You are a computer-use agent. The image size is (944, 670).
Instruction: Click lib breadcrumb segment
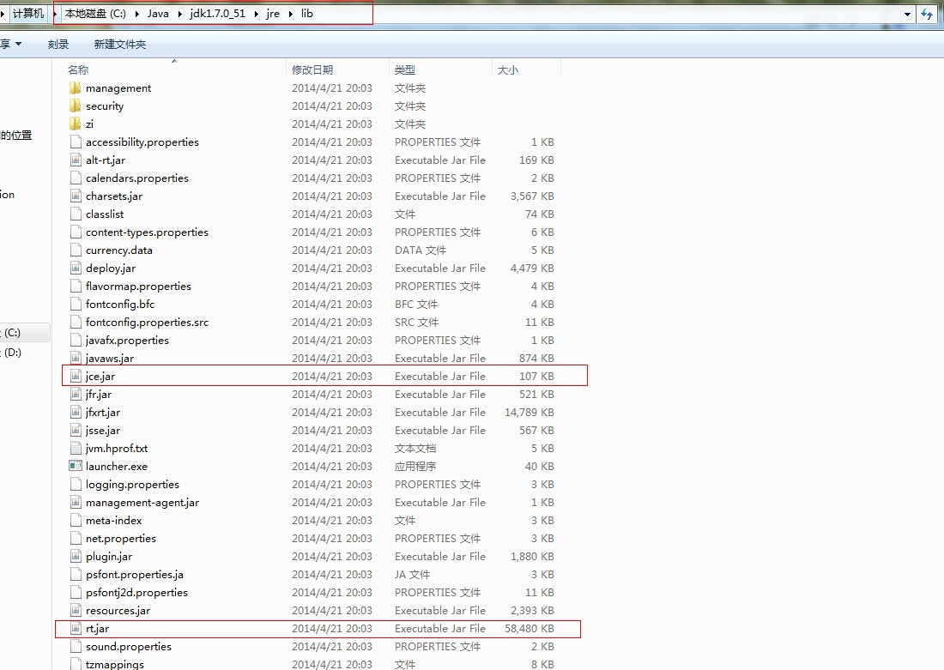point(307,13)
